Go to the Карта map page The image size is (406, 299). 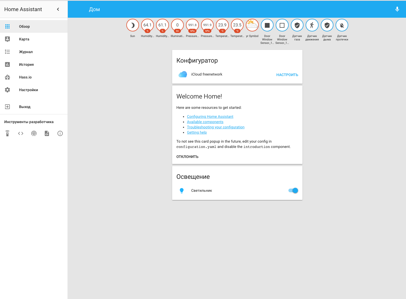coord(34,39)
